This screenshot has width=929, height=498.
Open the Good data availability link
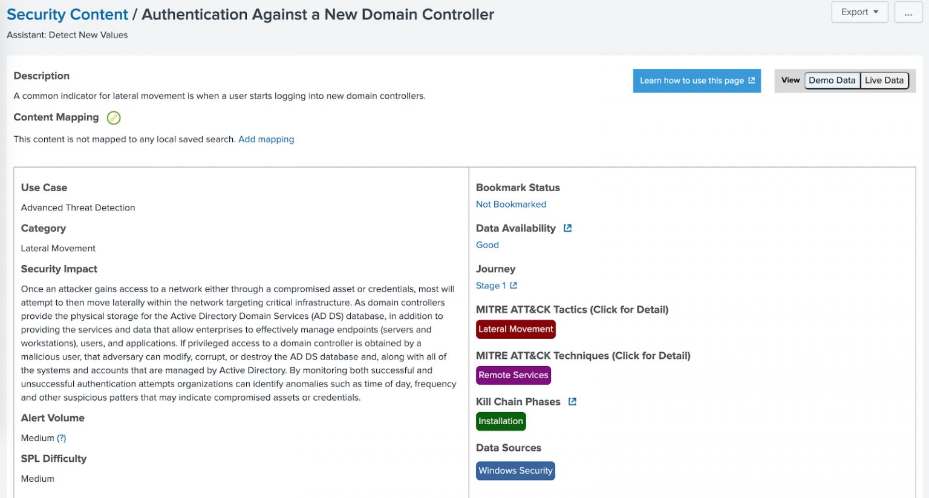click(x=487, y=245)
